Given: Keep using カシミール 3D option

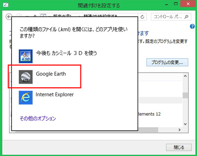Looking at the screenshot, I should click(x=67, y=53).
